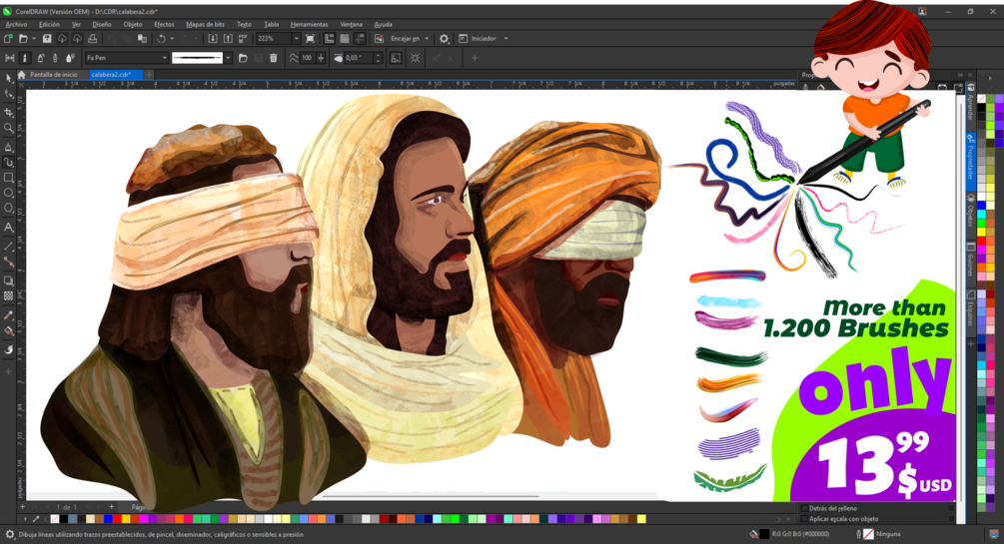
Task: Open the Encajar en snap dropdown
Action: (427, 39)
